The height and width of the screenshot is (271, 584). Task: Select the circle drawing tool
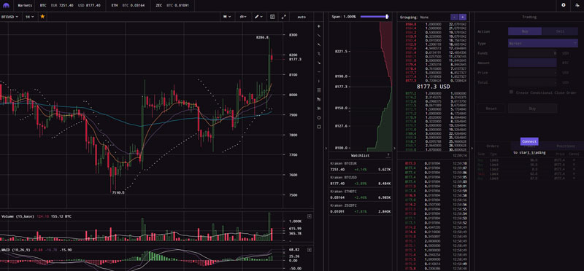click(x=319, y=117)
